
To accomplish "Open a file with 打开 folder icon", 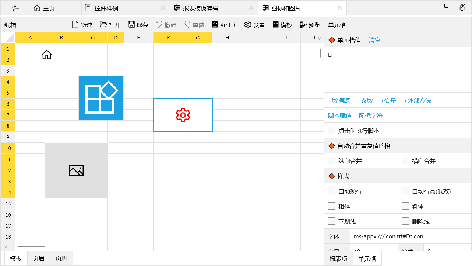I will coord(103,25).
